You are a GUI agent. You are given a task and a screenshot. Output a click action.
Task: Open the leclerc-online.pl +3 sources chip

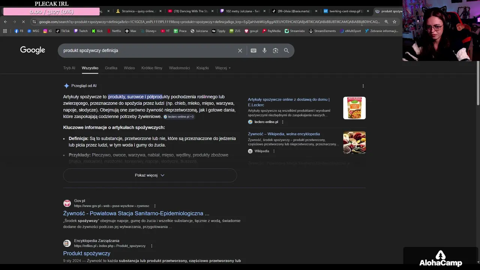coord(179,117)
